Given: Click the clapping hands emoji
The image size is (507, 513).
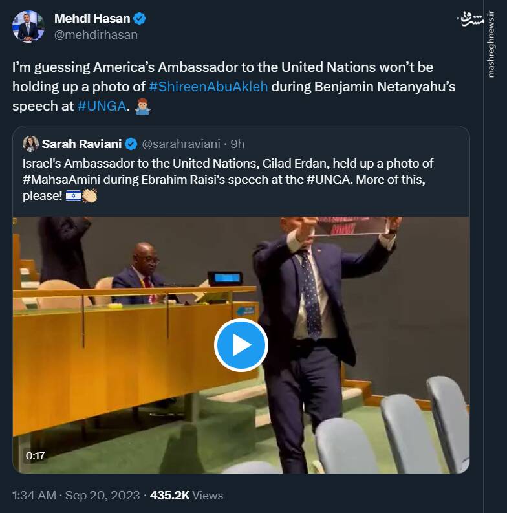Looking at the screenshot, I should click(x=89, y=195).
